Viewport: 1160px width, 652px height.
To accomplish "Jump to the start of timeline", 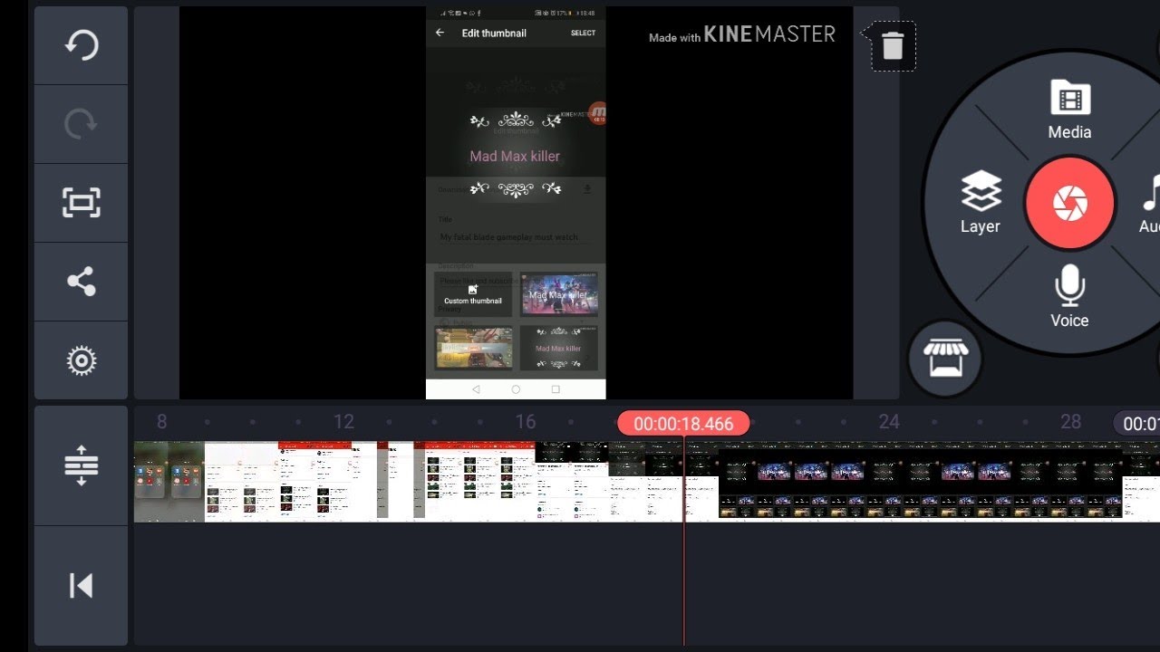I will click(x=81, y=586).
